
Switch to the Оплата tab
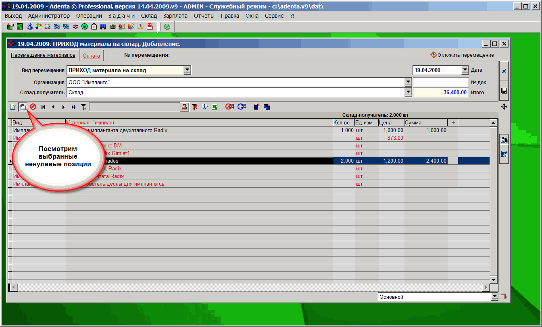[91, 56]
